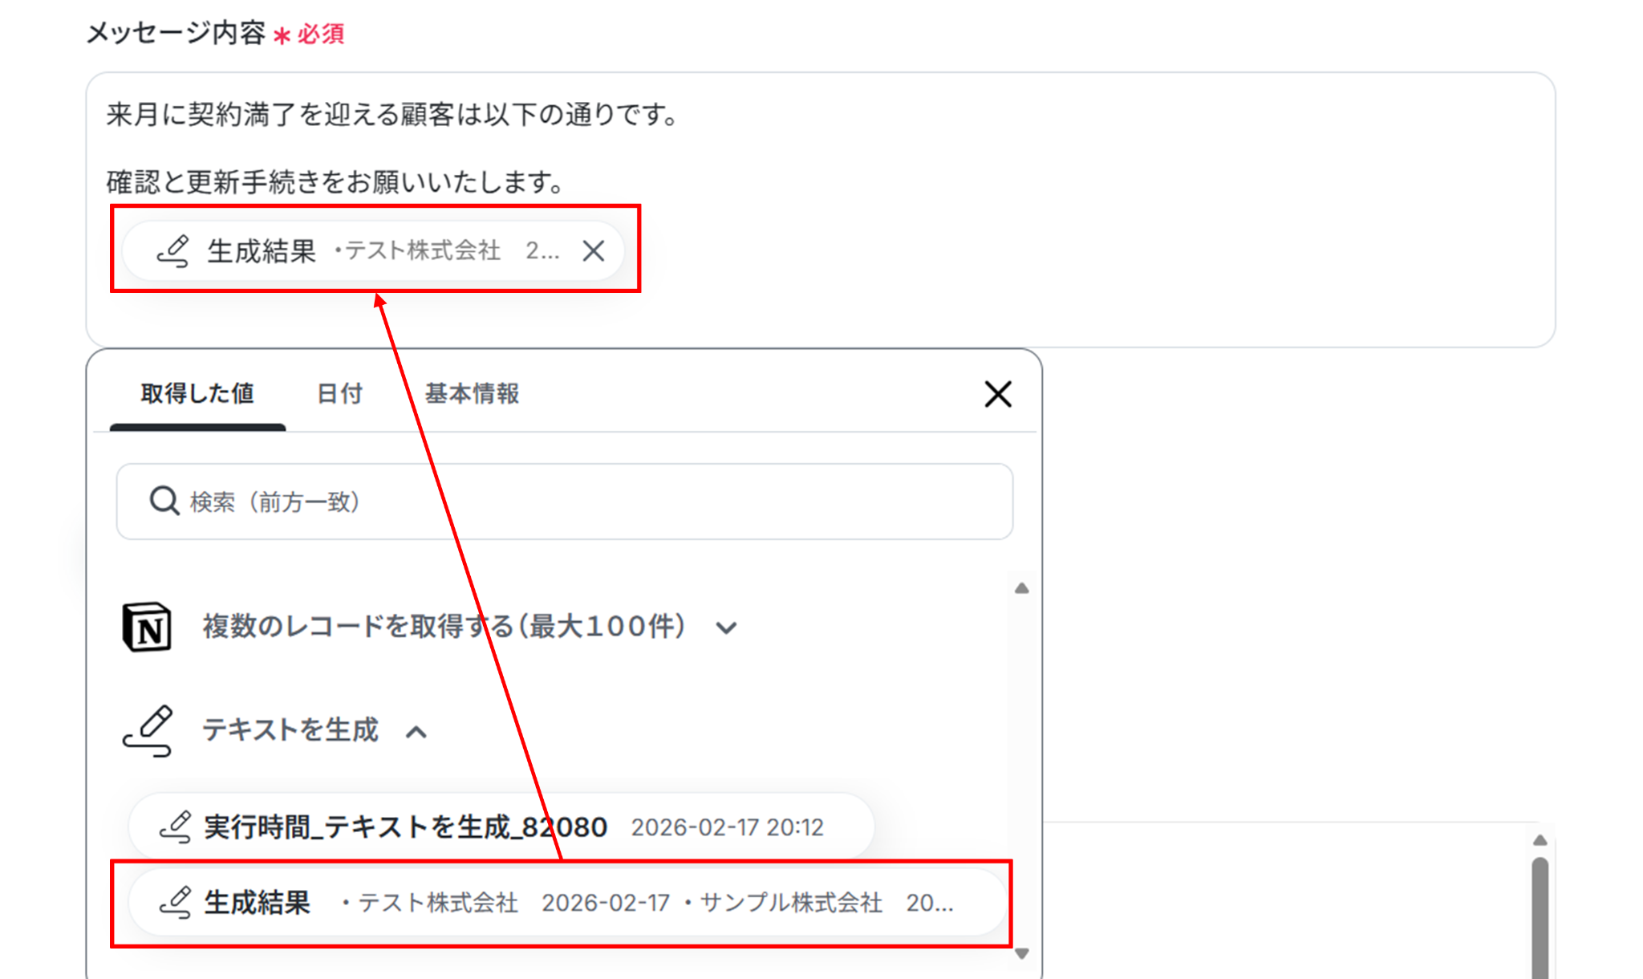Click the Notion icon in list
The image size is (1643, 979).
147,627
